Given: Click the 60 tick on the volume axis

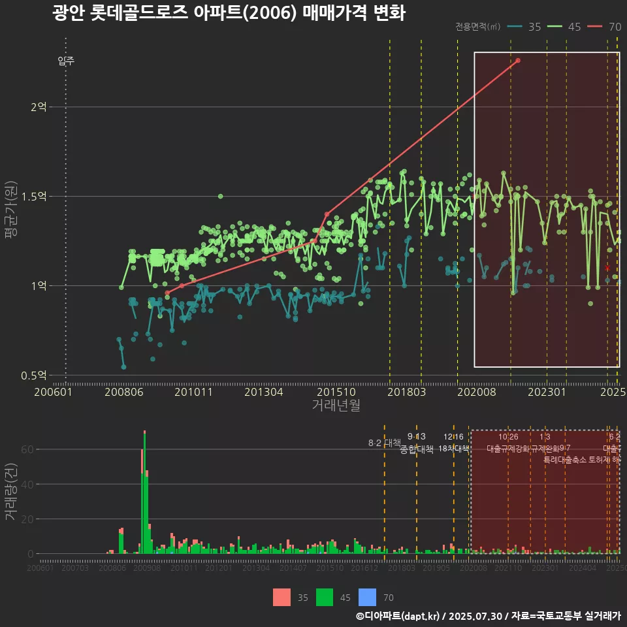Looking at the screenshot, I should click(27, 449).
